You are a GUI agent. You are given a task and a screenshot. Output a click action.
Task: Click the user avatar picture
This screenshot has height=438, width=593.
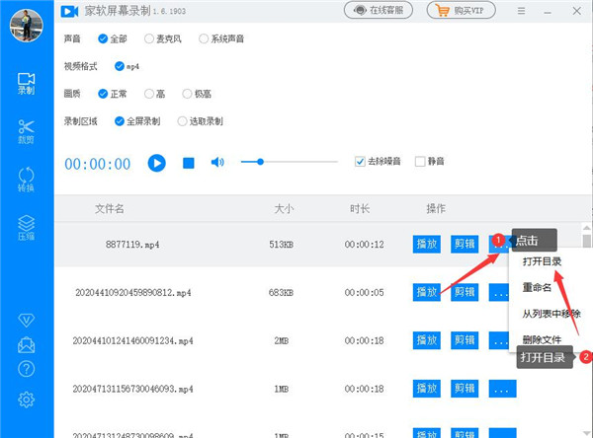tap(26, 26)
